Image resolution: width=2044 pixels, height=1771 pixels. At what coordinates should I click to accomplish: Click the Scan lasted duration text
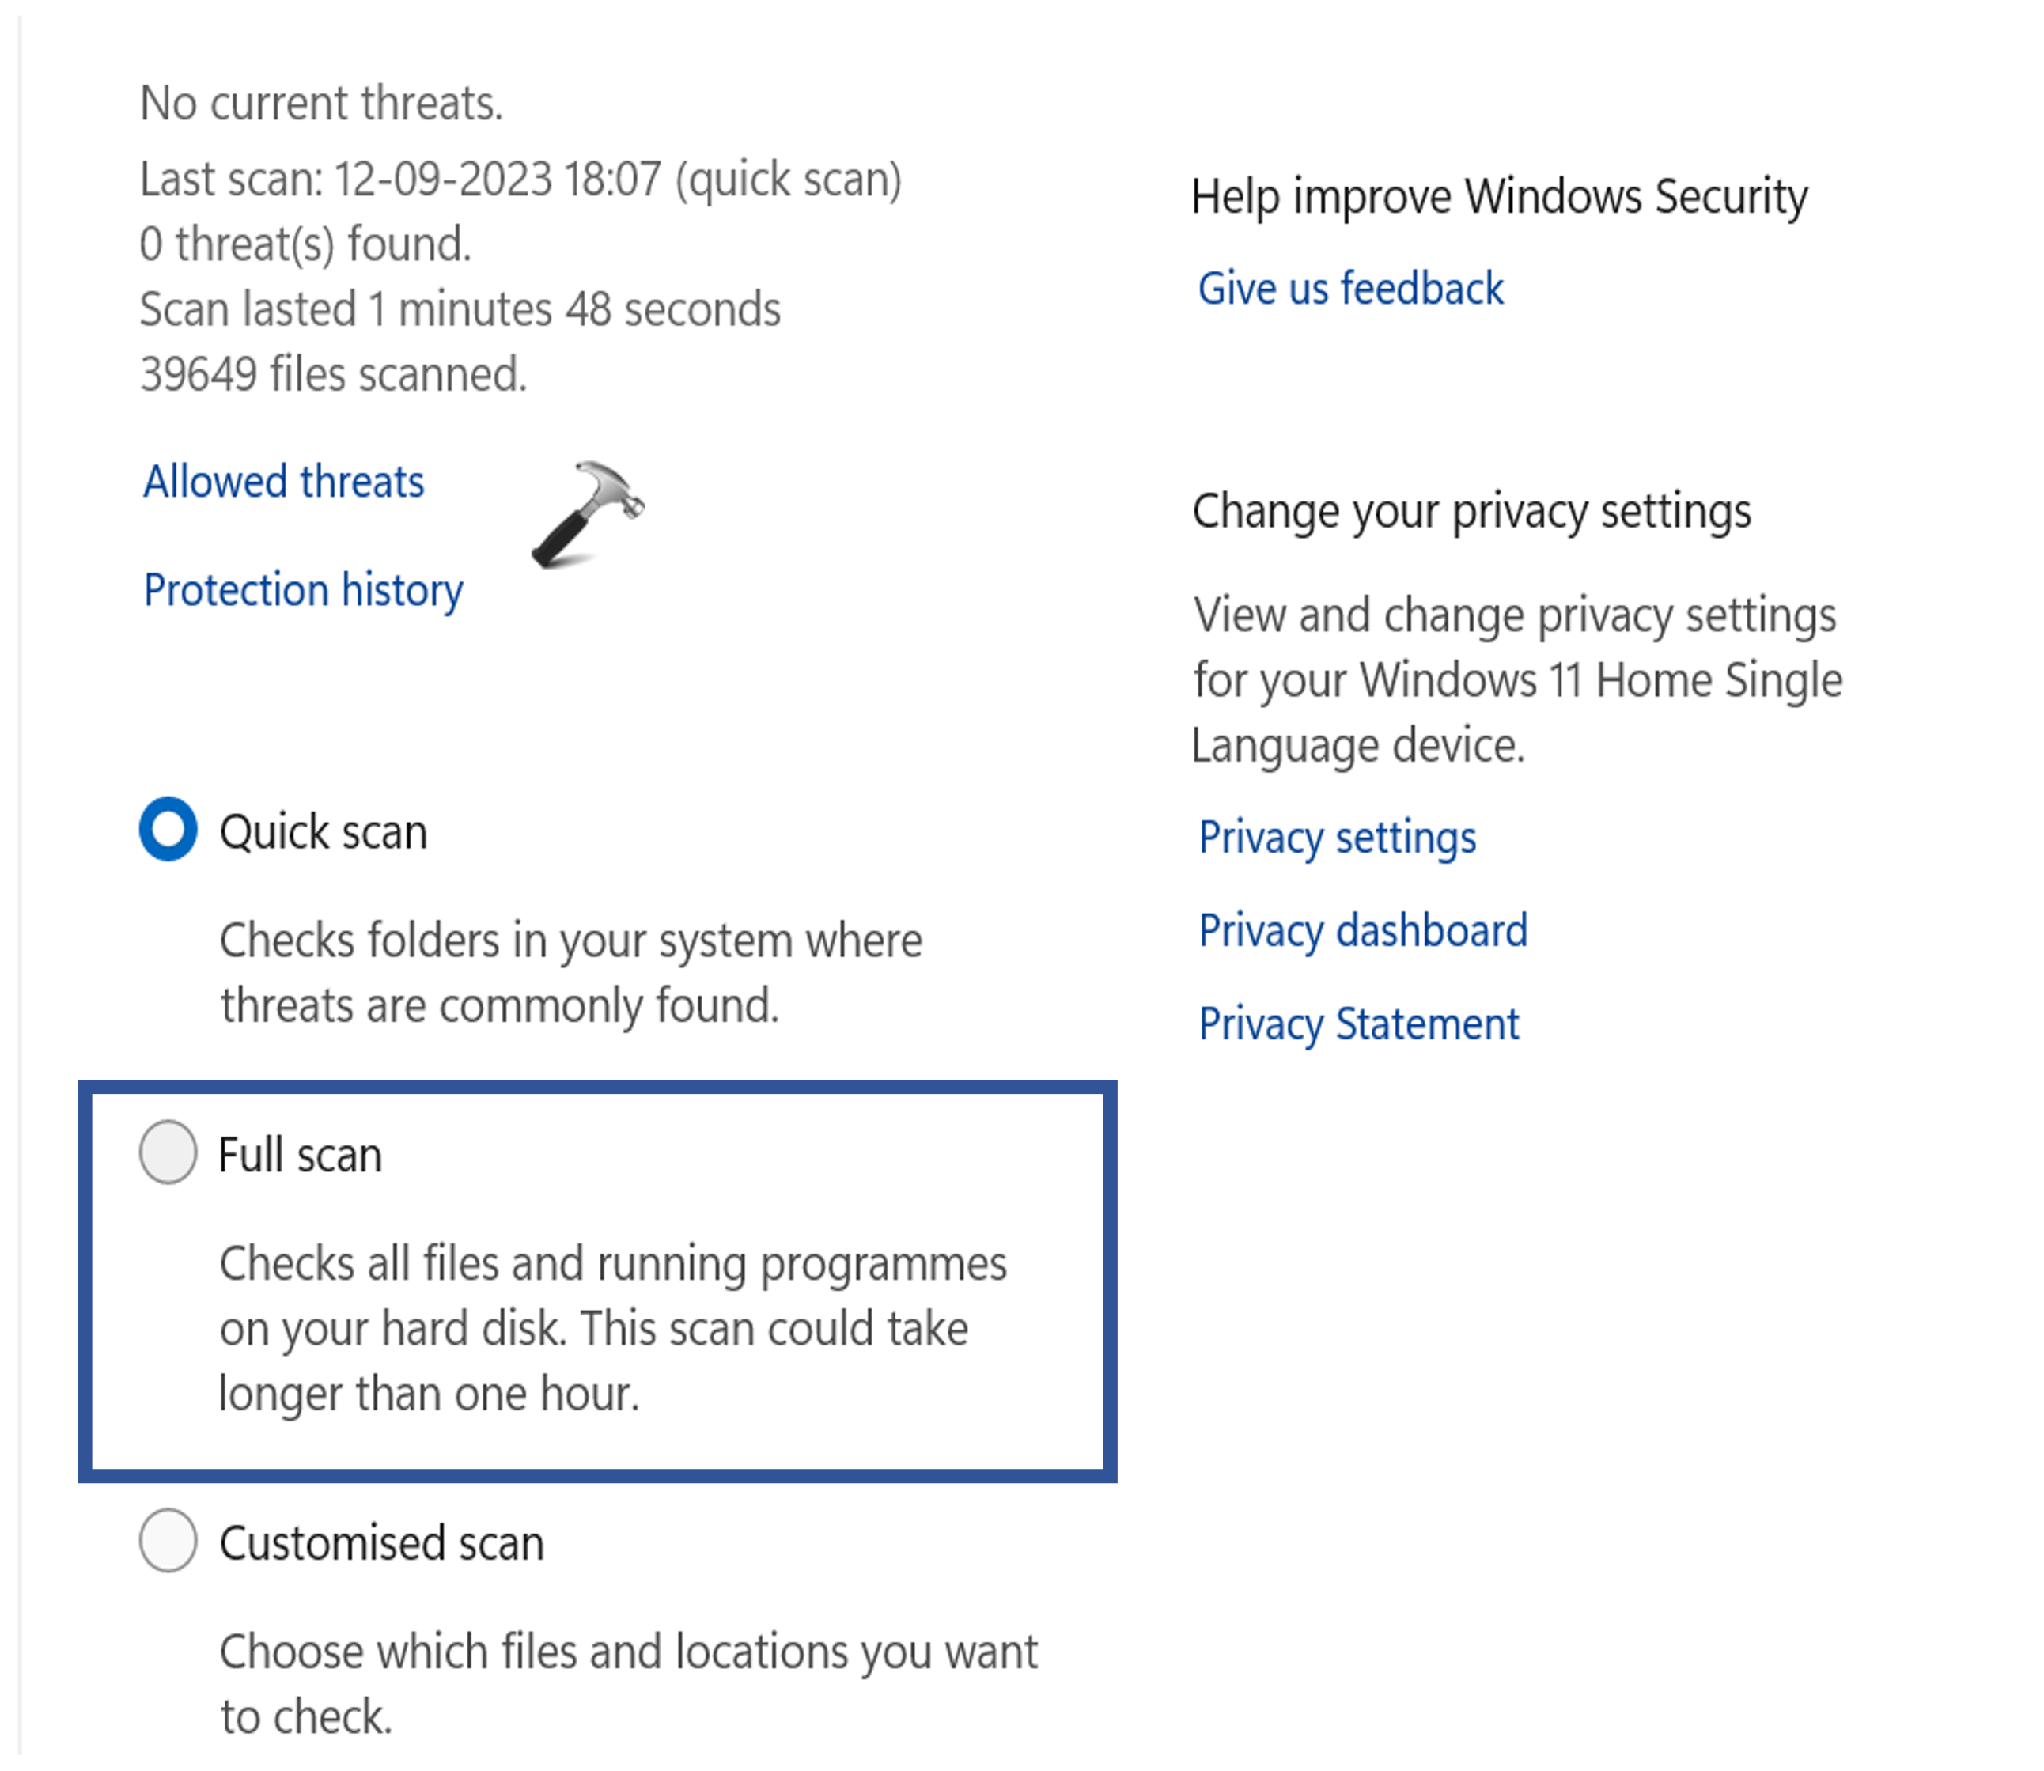[x=460, y=309]
